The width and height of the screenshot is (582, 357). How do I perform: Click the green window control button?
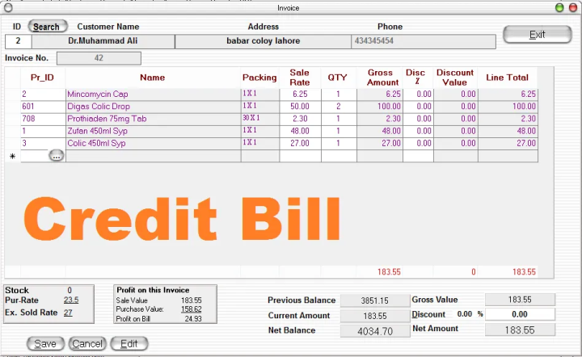tap(559, 7)
